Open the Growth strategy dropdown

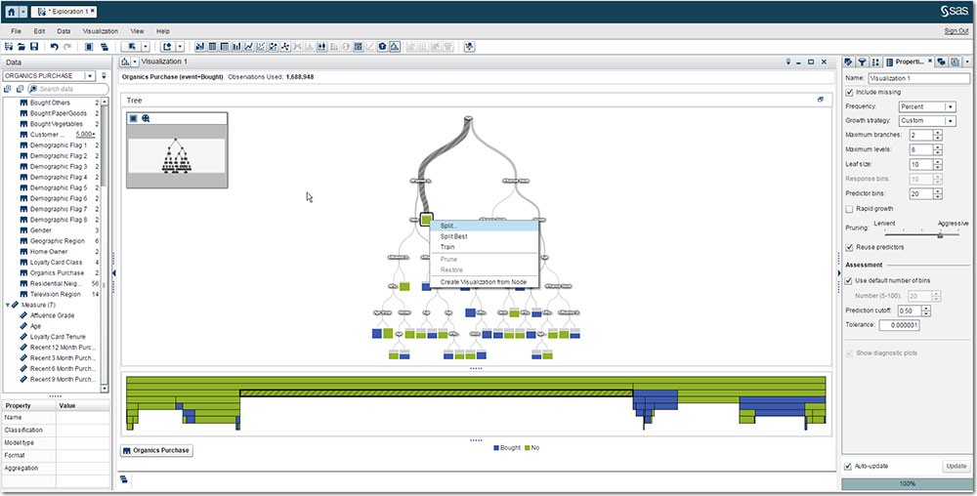(926, 121)
